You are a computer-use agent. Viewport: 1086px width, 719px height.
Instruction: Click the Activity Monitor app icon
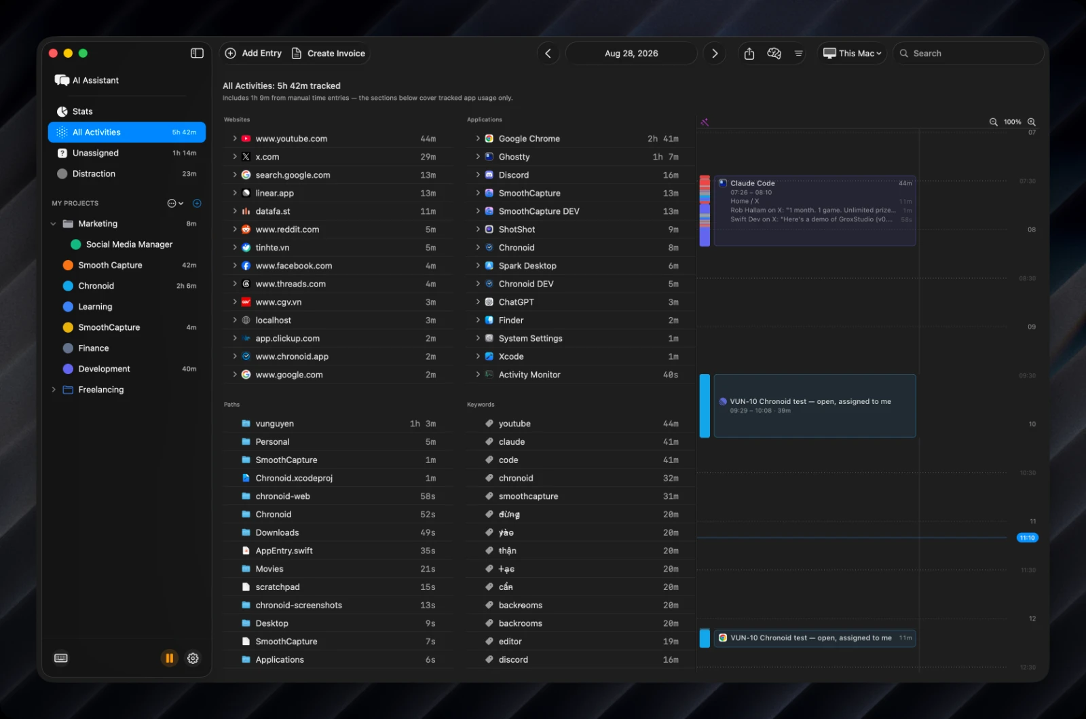coord(489,375)
